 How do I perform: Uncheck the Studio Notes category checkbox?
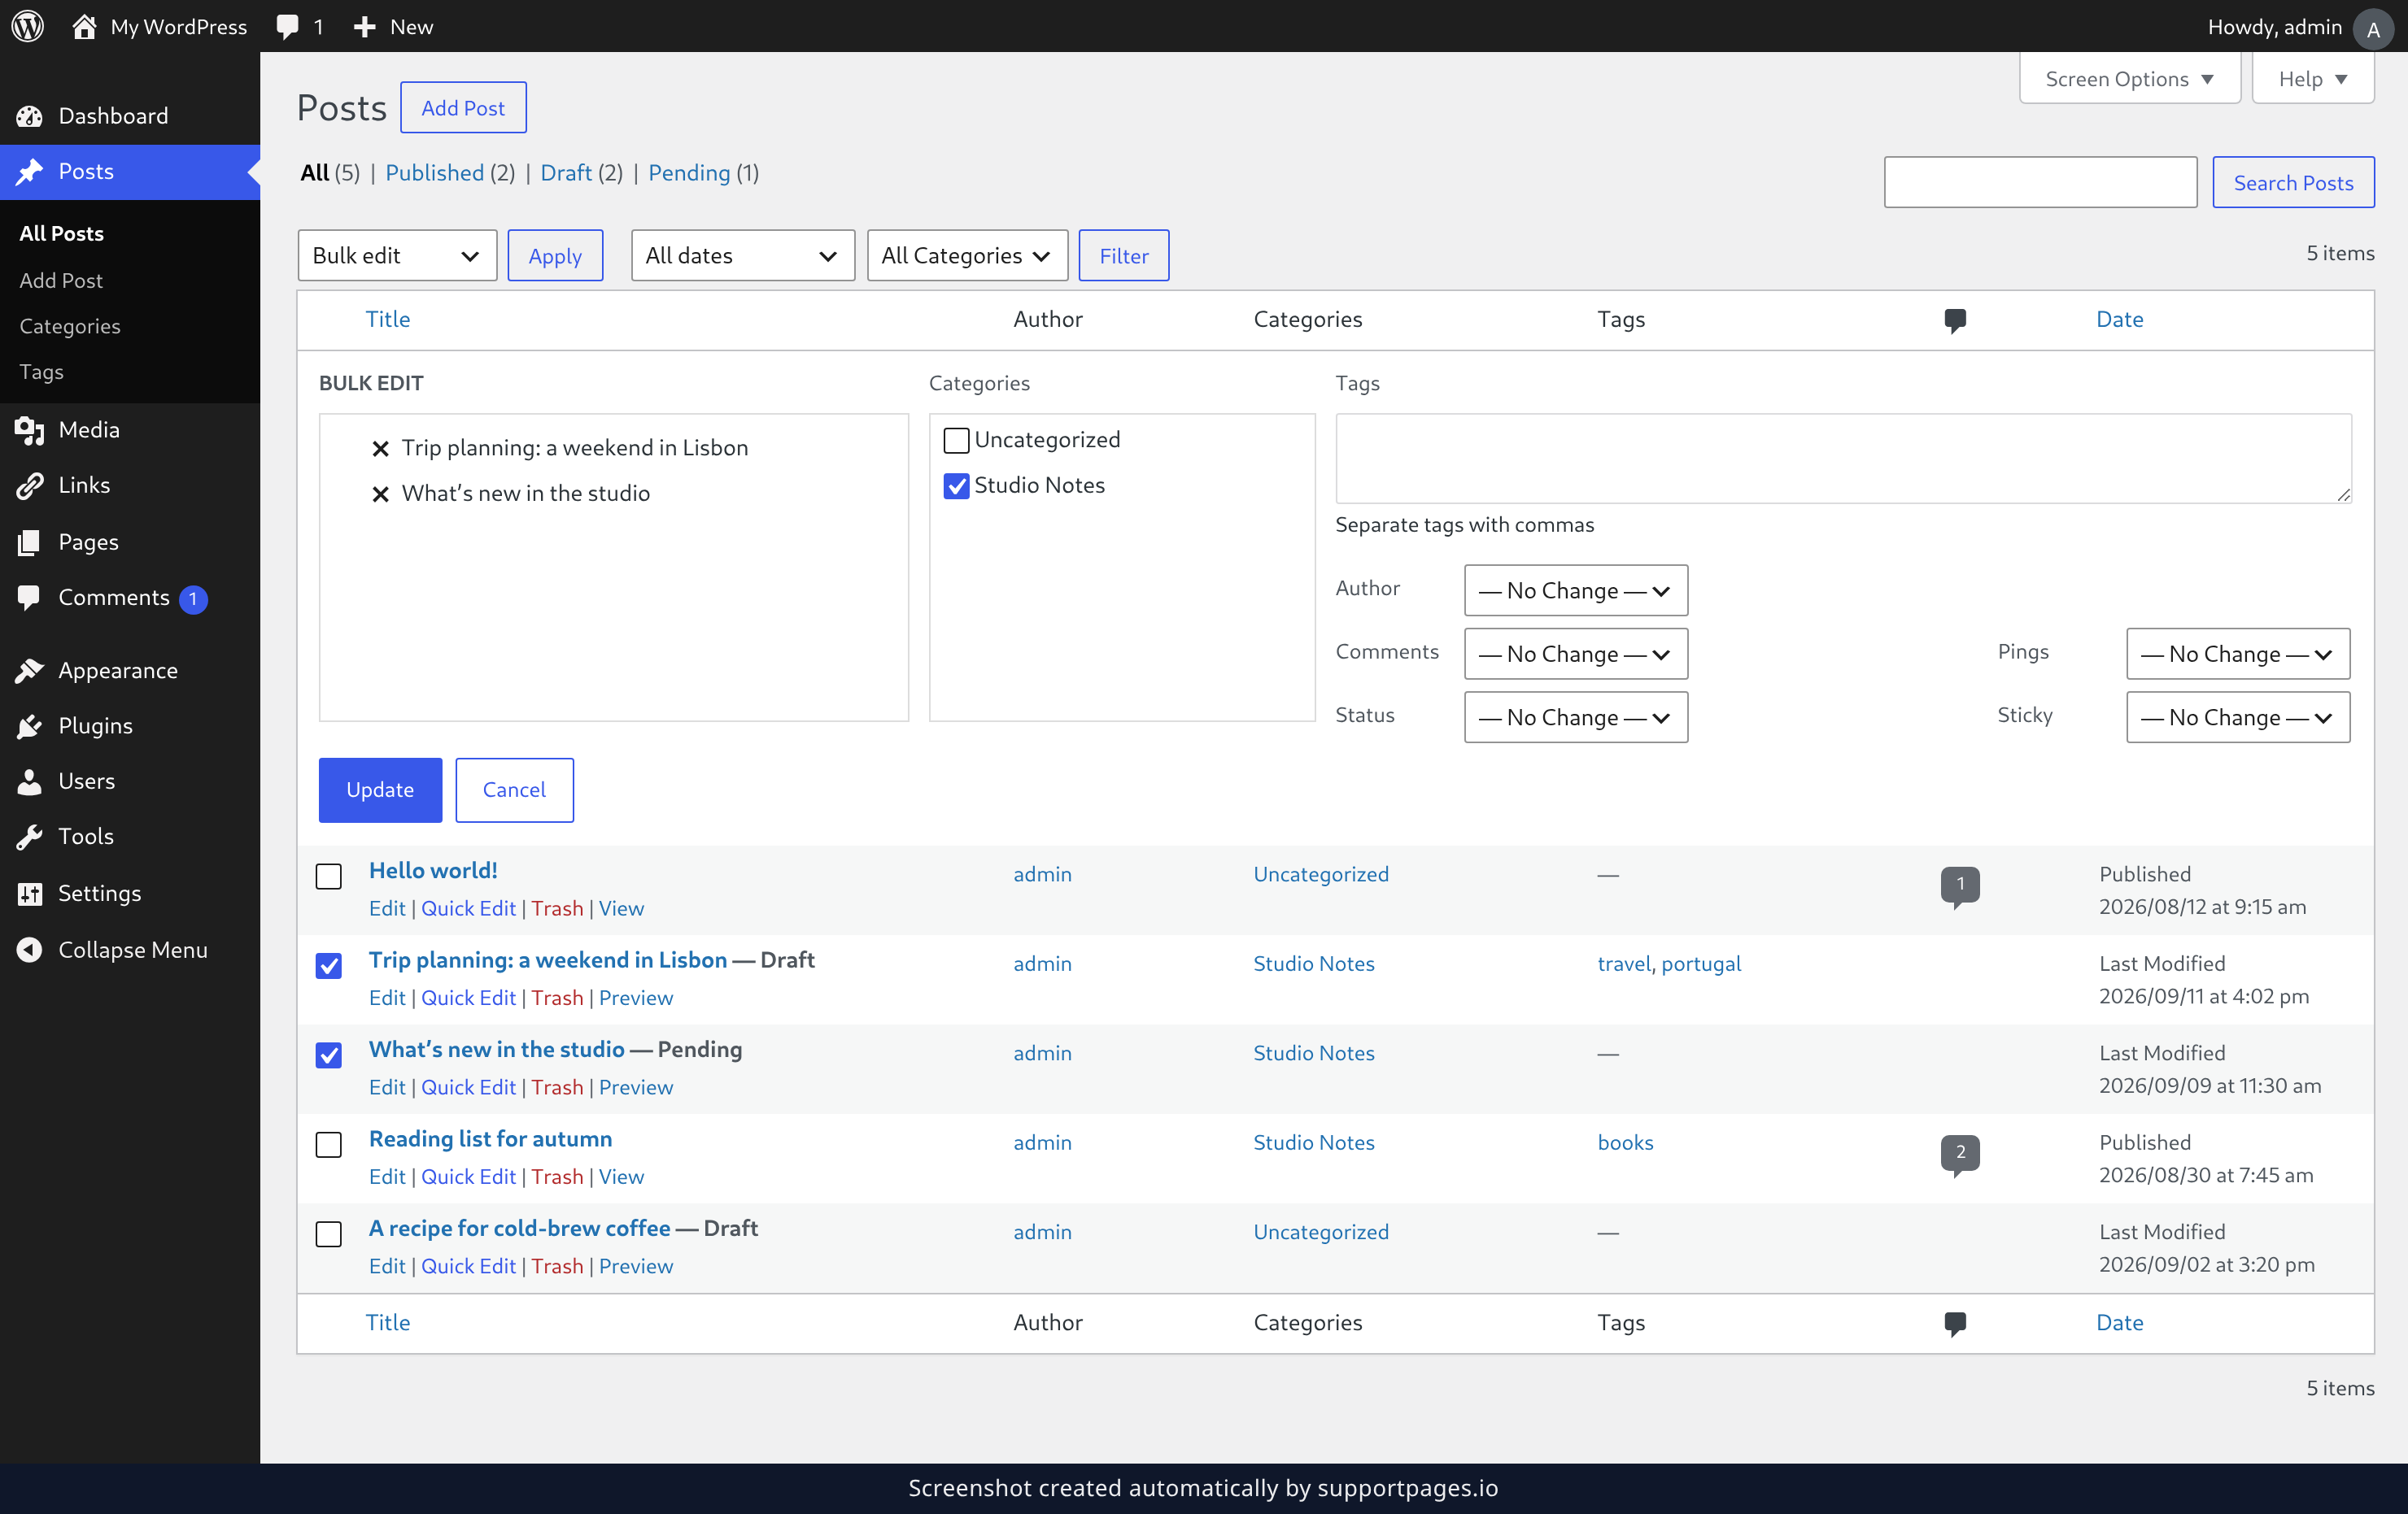point(956,485)
